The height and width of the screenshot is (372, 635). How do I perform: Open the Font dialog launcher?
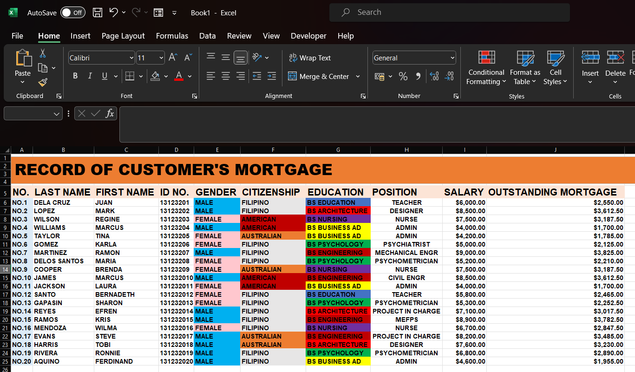(x=194, y=96)
